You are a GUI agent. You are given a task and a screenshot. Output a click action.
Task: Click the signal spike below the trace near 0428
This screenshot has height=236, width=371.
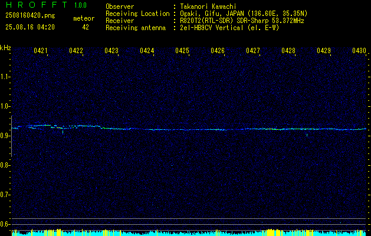pyautogui.click(x=307, y=135)
